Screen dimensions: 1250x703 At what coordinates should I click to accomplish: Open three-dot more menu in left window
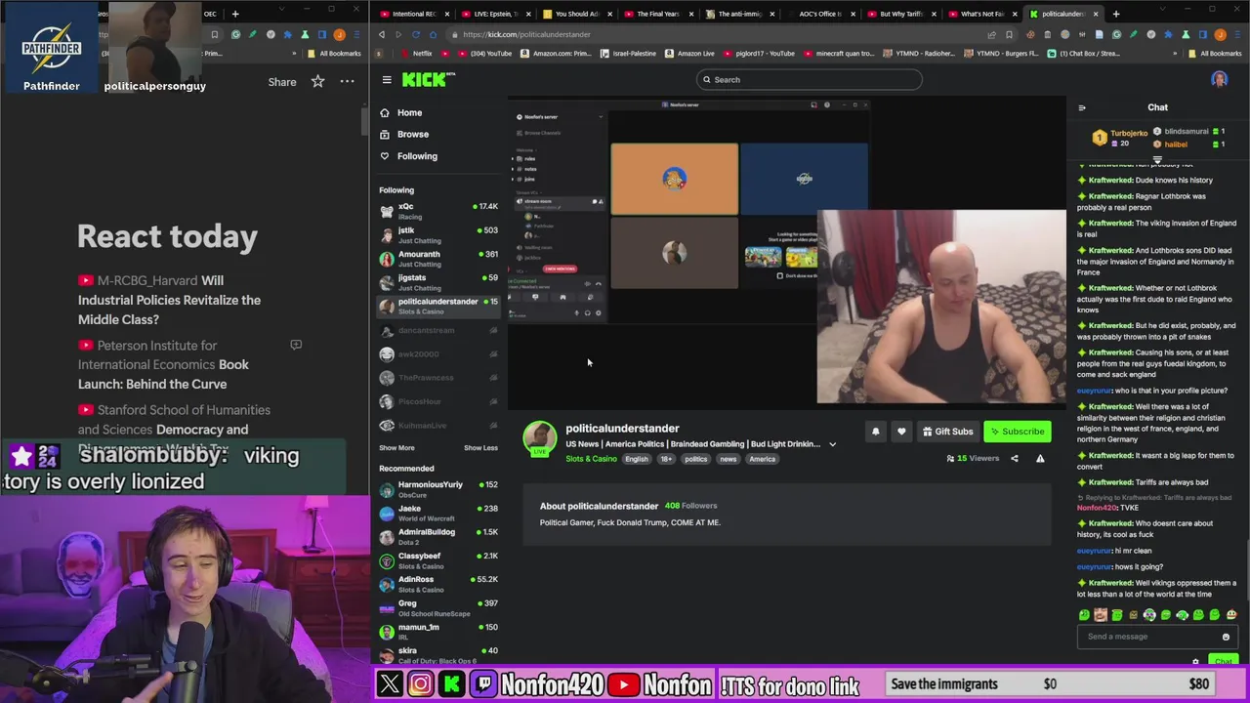pos(348,82)
